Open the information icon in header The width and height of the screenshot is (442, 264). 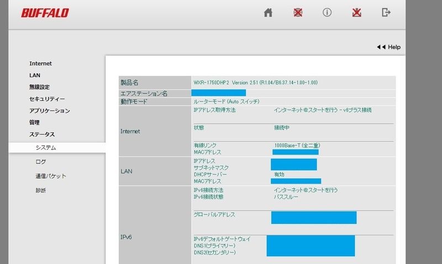click(327, 12)
